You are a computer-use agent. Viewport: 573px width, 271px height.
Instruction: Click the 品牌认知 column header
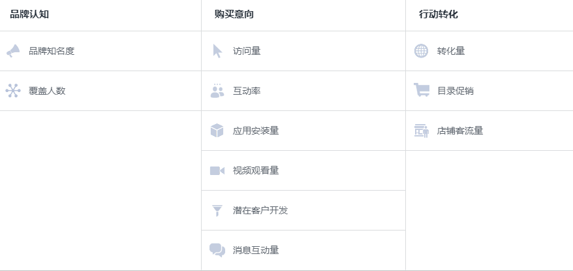(29, 14)
